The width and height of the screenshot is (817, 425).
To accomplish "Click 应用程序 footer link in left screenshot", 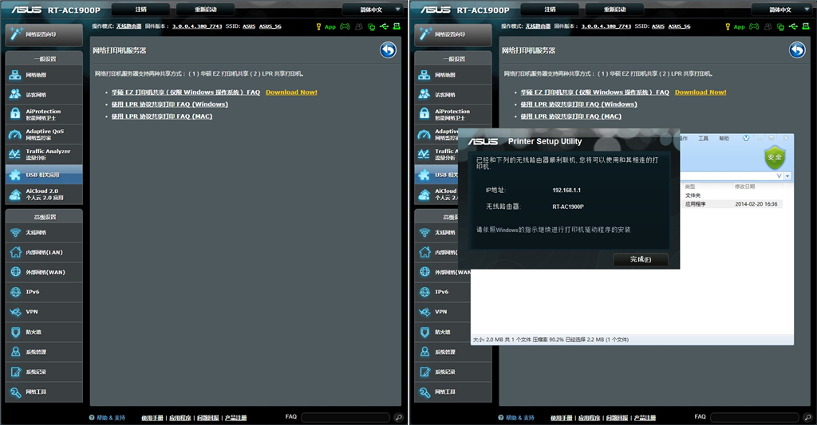I will click(180, 418).
